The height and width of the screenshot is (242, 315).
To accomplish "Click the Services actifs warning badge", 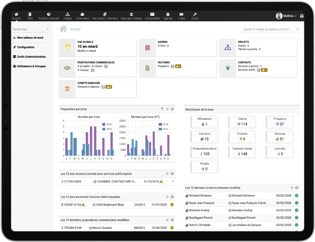I will tap(264, 70).
